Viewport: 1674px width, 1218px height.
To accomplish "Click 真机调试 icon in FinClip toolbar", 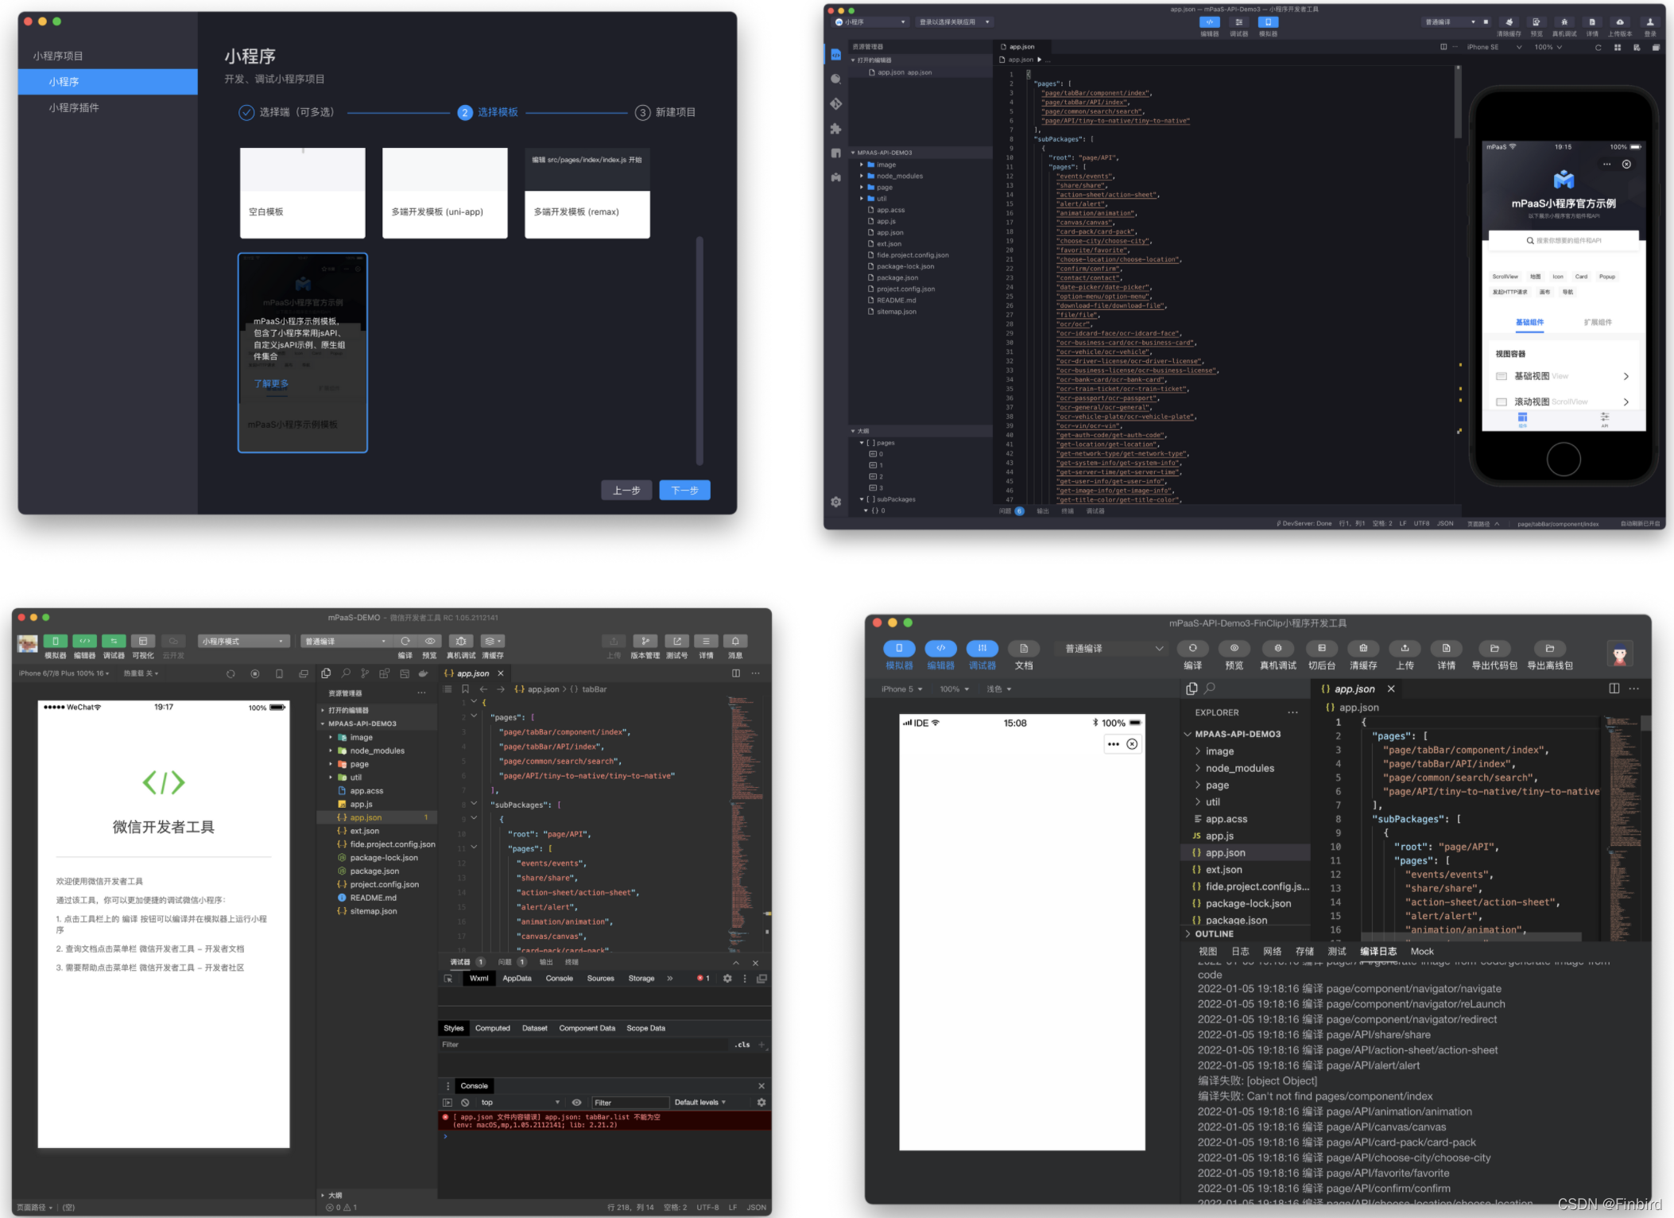I will coord(1277,648).
